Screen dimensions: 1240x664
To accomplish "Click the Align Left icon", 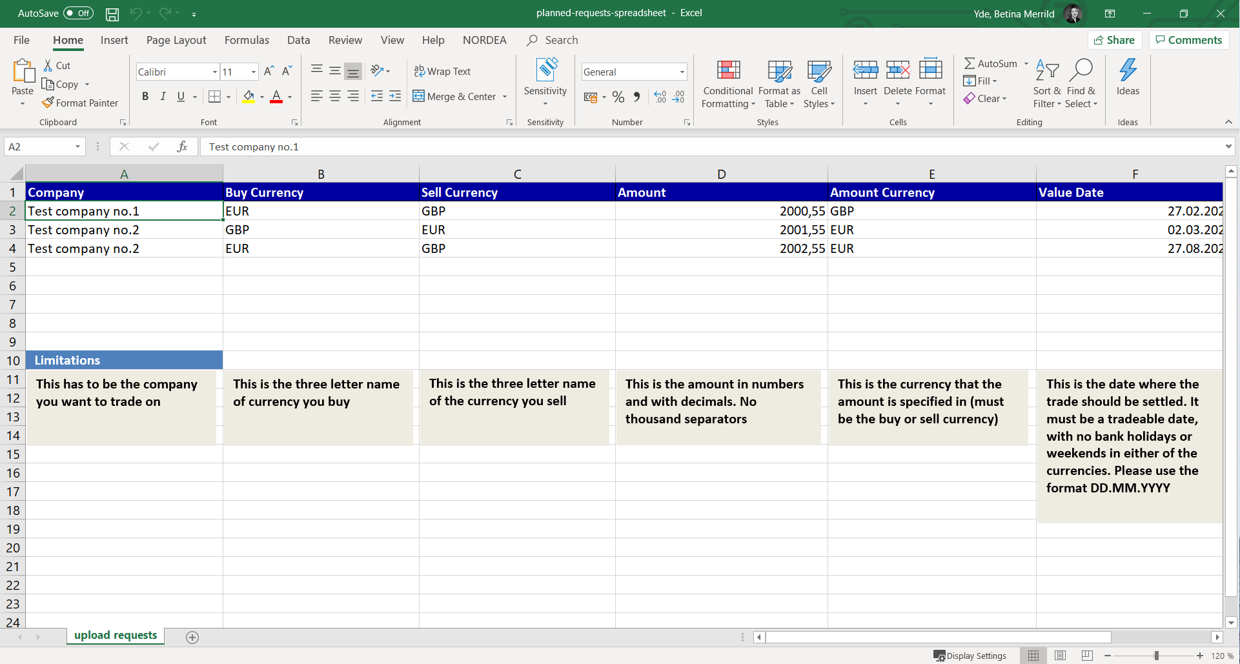I will (316, 96).
